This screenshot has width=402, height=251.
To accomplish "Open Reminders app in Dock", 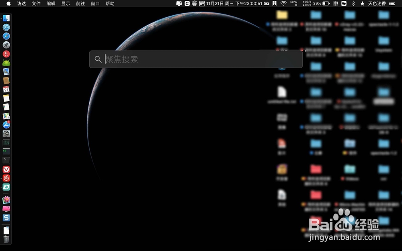I will pos(6,107).
